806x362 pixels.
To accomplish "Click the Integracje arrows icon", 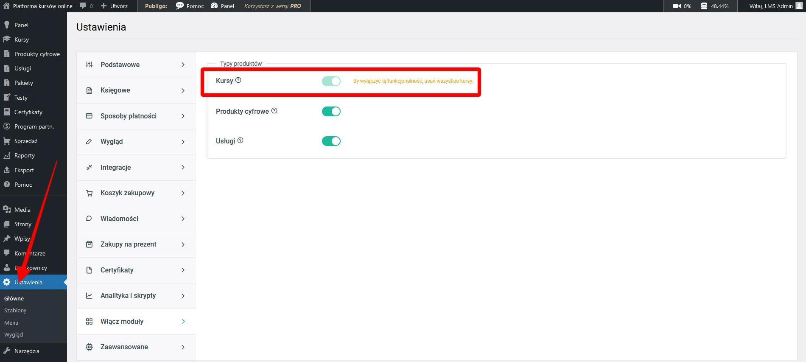I will pyautogui.click(x=89, y=167).
